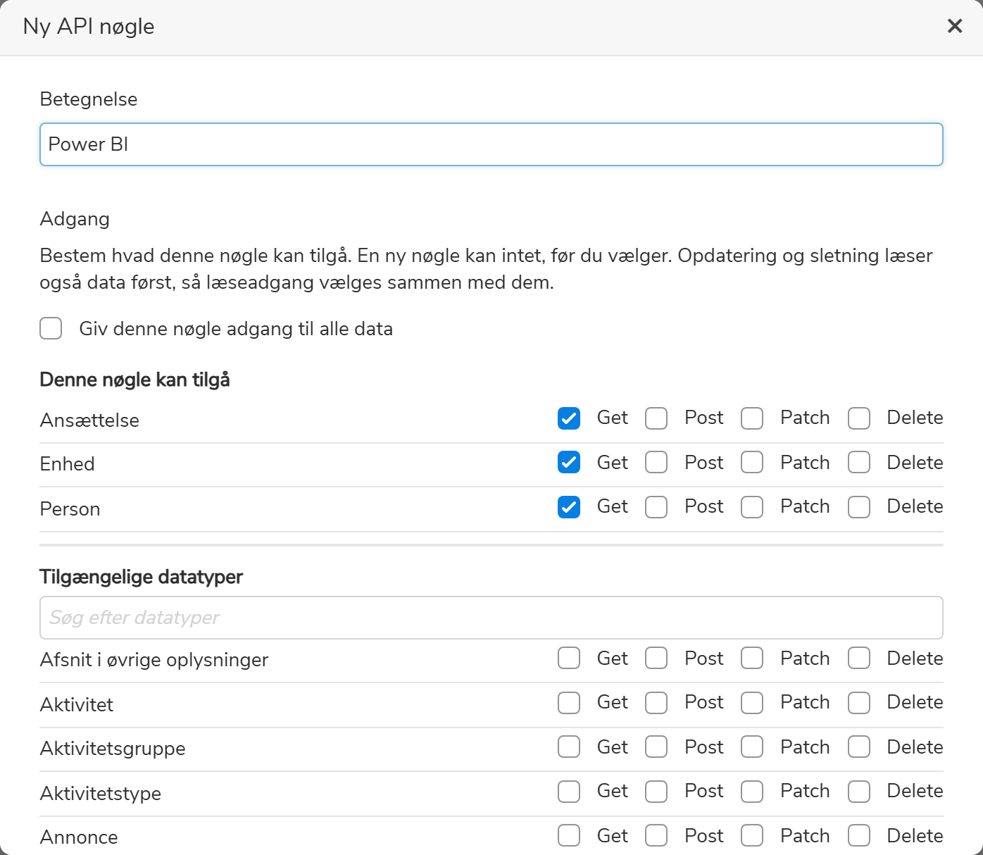The image size is (983, 855).
Task: Check Post for Ansættelse
Action: tap(656, 418)
